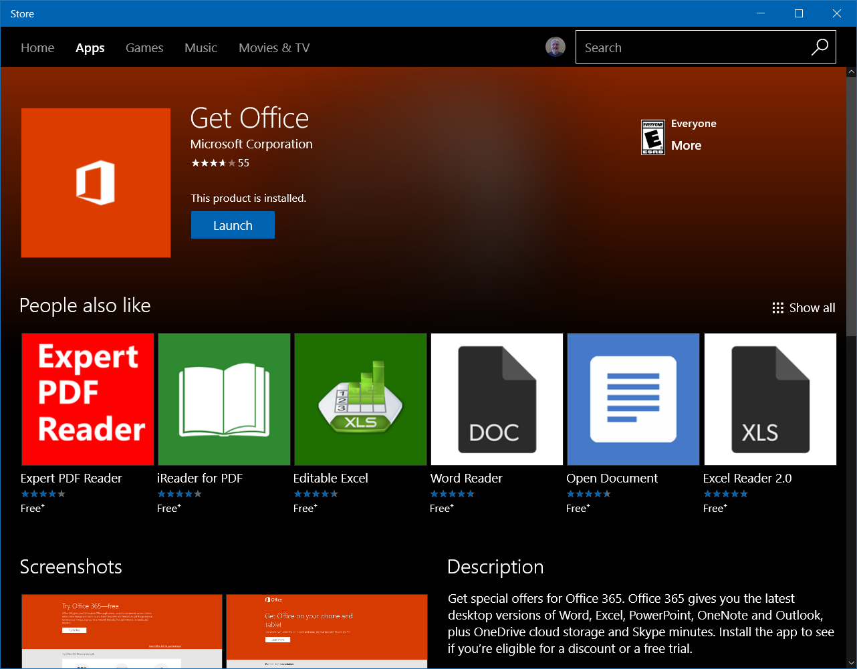This screenshot has width=857, height=669.
Task: Click the user profile avatar
Action: tap(556, 47)
